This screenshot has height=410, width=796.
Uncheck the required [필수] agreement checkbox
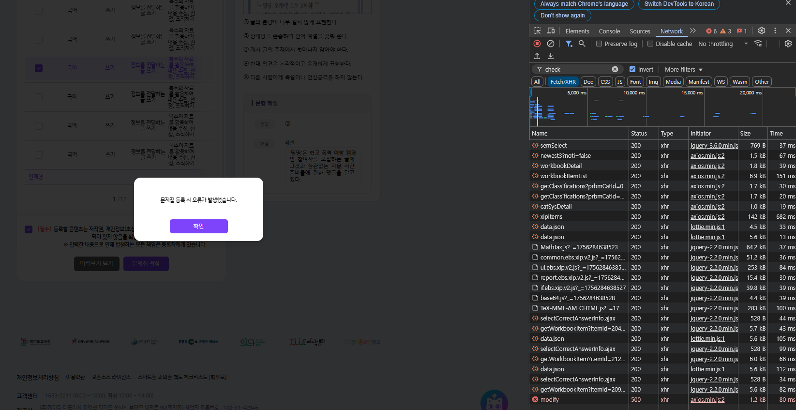pyautogui.click(x=29, y=229)
